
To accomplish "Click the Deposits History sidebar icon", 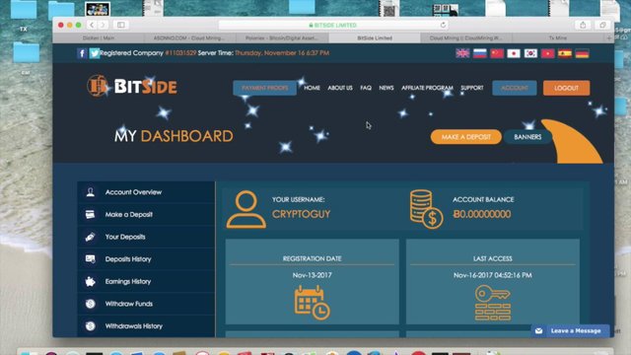I will tap(90, 259).
